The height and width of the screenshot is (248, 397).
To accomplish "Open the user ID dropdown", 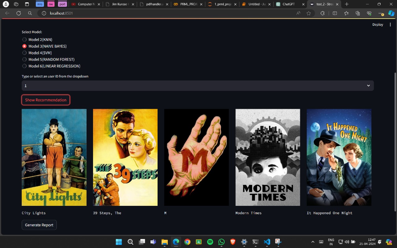I will click(x=198, y=86).
